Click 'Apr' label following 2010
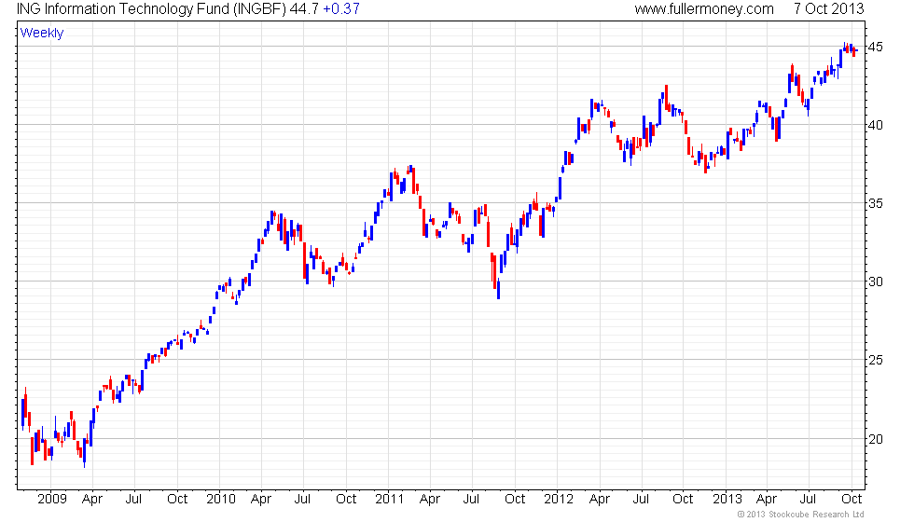Viewport: 914px width, 522px height. coord(260,500)
